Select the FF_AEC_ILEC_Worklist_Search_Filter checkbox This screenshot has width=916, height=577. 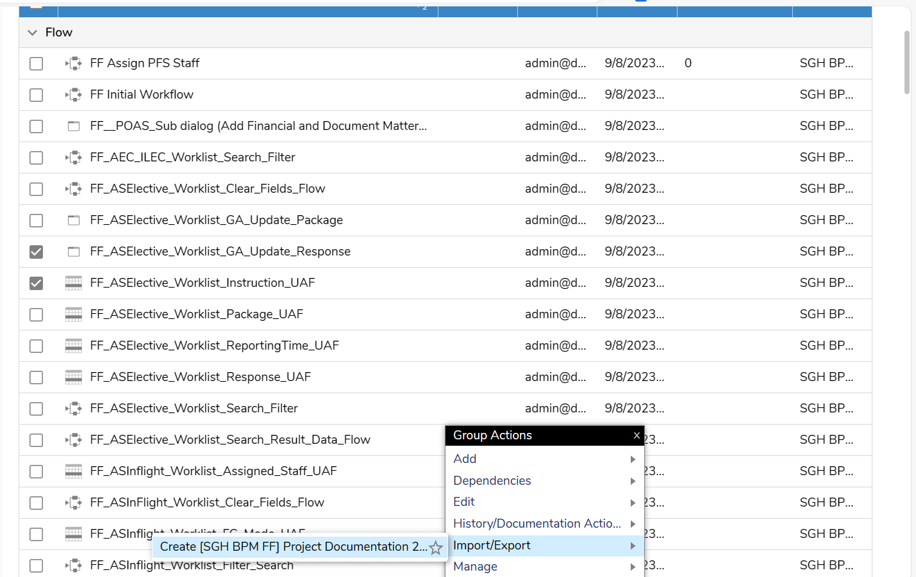point(37,158)
